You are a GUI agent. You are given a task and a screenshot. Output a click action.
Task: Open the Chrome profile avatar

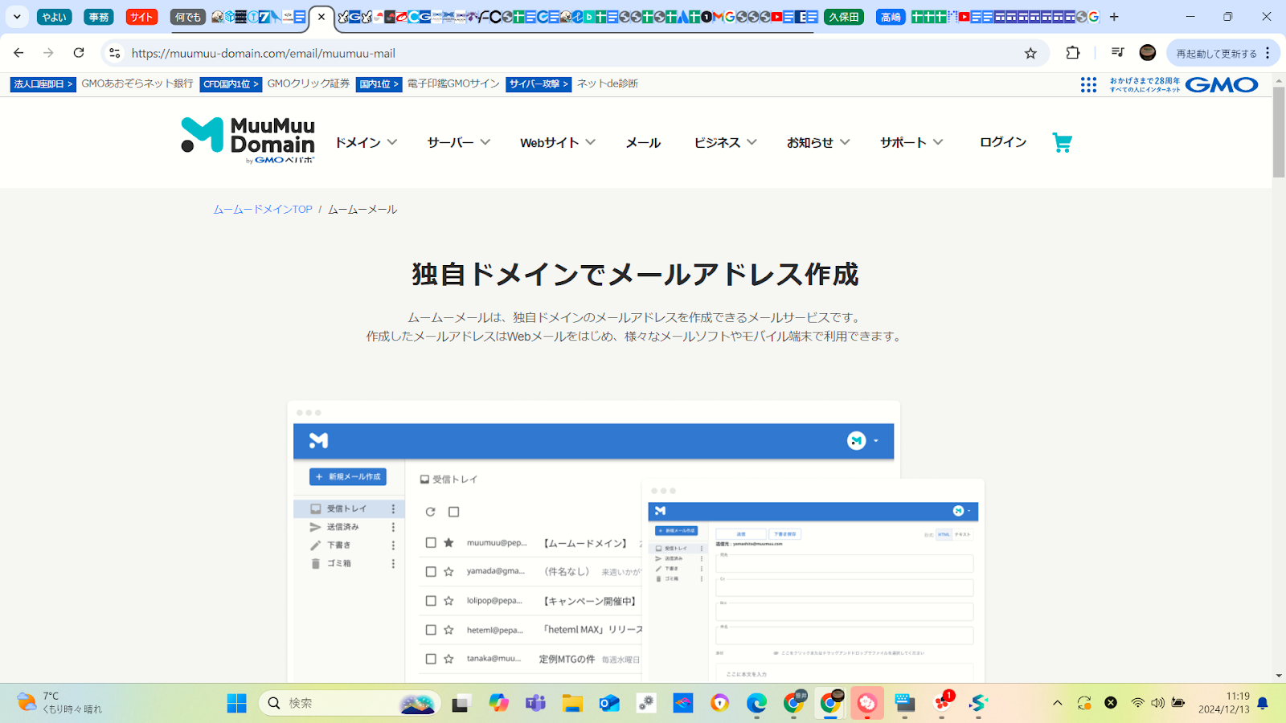(1148, 53)
